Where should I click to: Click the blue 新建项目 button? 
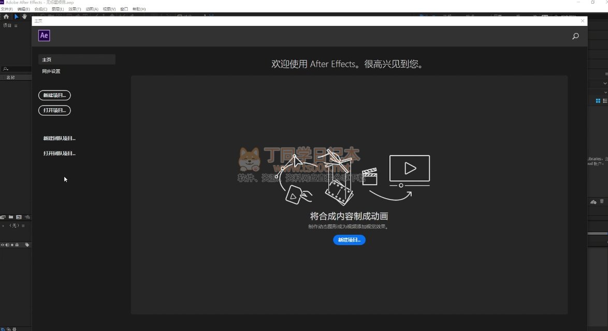click(x=350, y=240)
